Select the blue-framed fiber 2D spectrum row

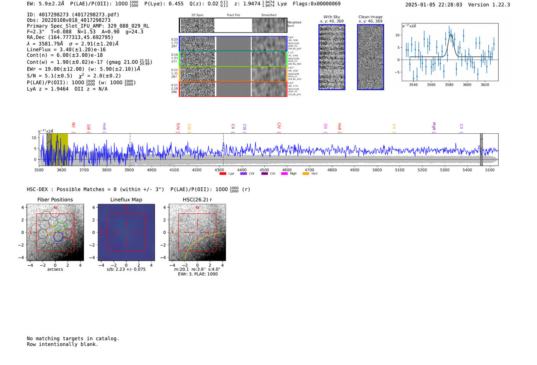click(233, 44)
